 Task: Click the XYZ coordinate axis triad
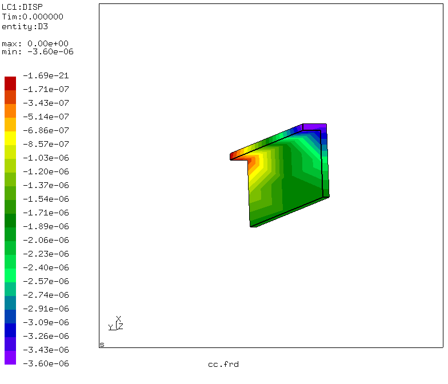115,323
